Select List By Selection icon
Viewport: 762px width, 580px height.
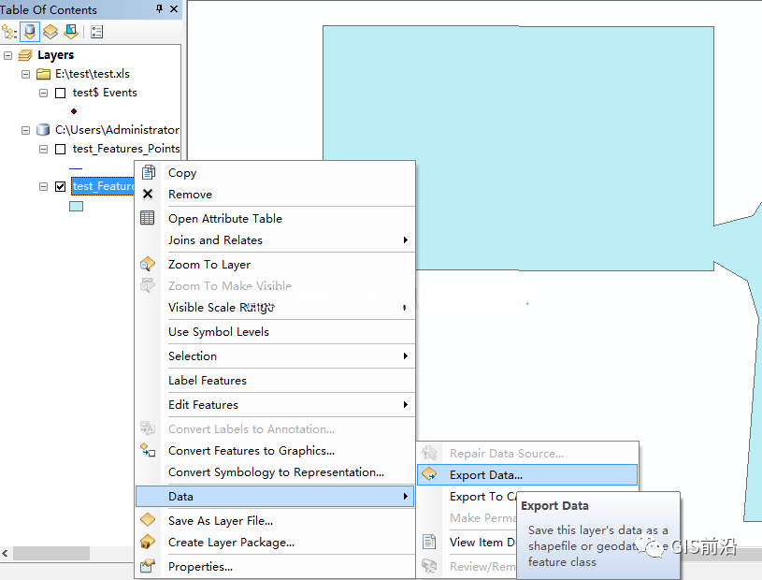click(x=71, y=32)
